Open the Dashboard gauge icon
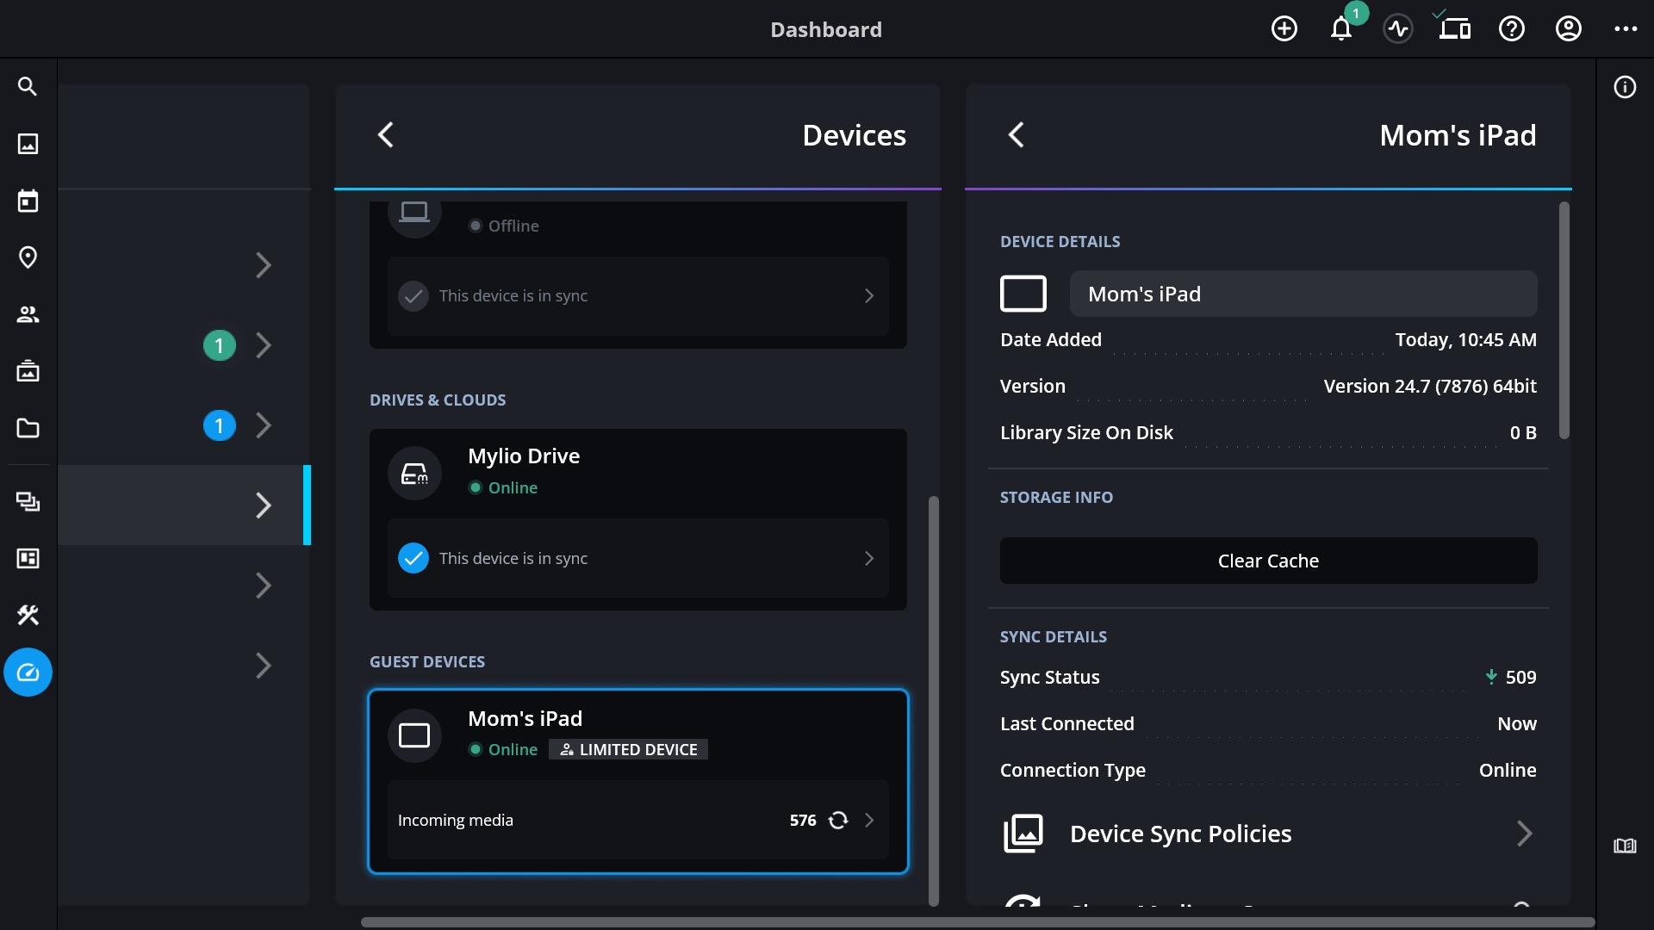Image resolution: width=1654 pixels, height=930 pixels. point(28,673)
